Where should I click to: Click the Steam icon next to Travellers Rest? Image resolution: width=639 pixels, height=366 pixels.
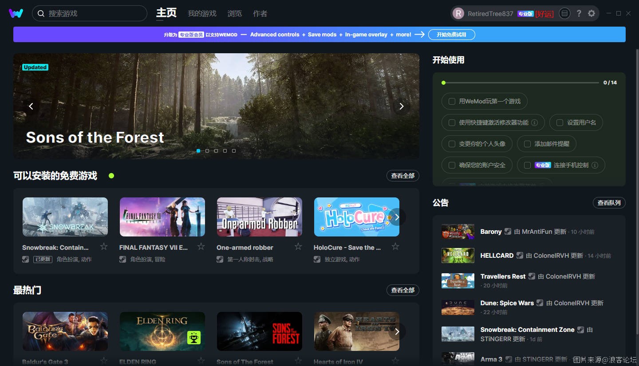[x=532, y=276]
